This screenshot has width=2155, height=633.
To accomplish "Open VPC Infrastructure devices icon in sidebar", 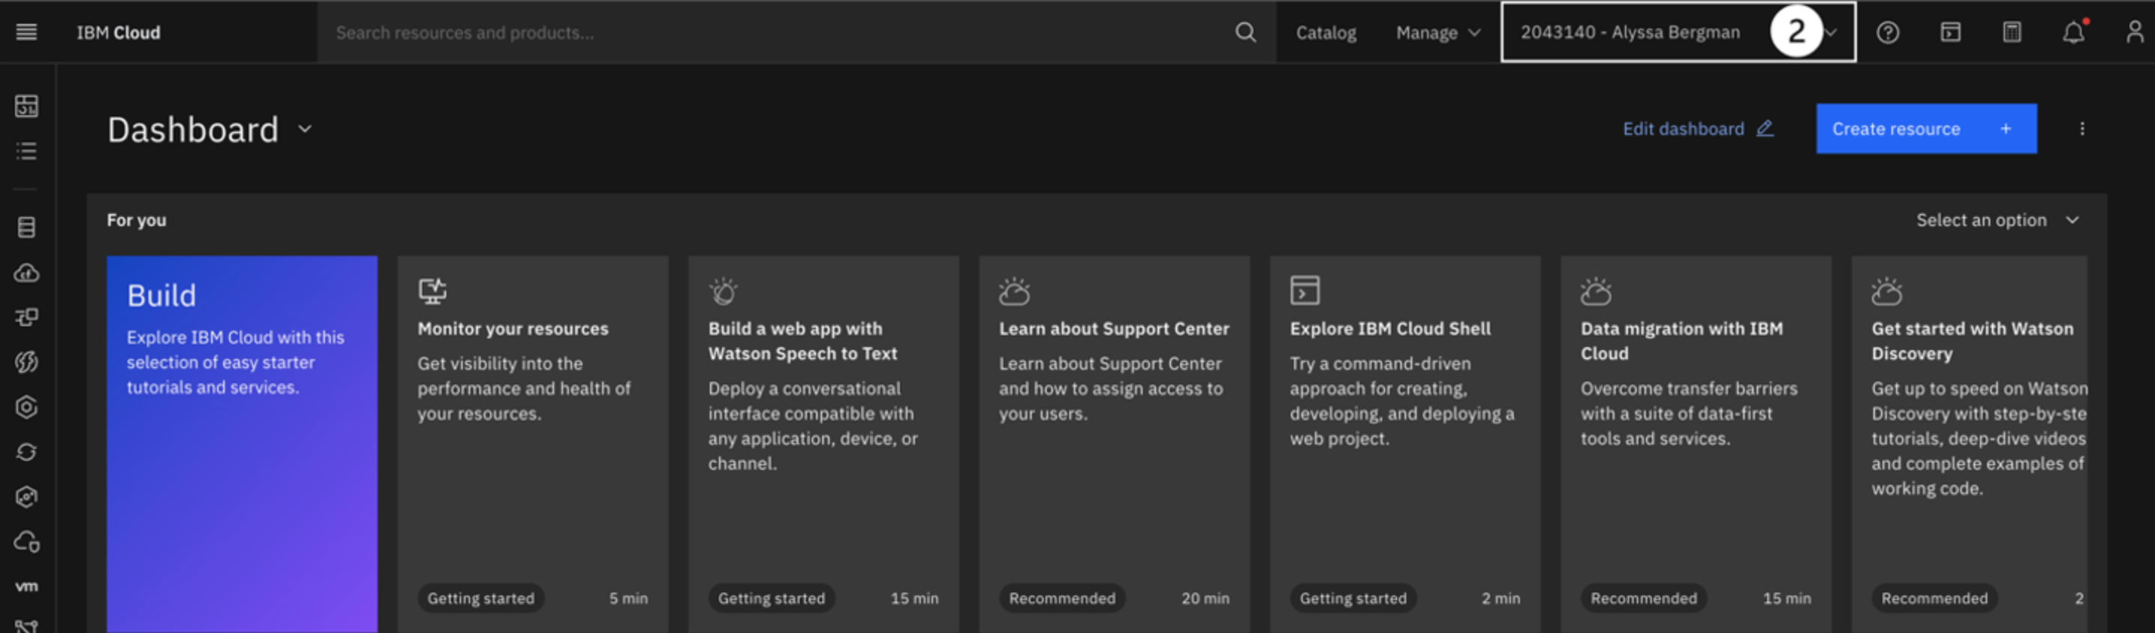I will pyautogui.click(x=27, y=317).
